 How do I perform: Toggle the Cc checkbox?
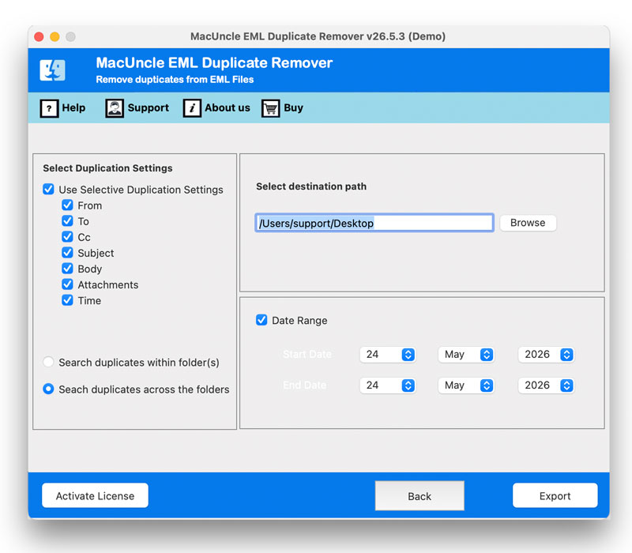pyautogui.click(x=67, y=236)
